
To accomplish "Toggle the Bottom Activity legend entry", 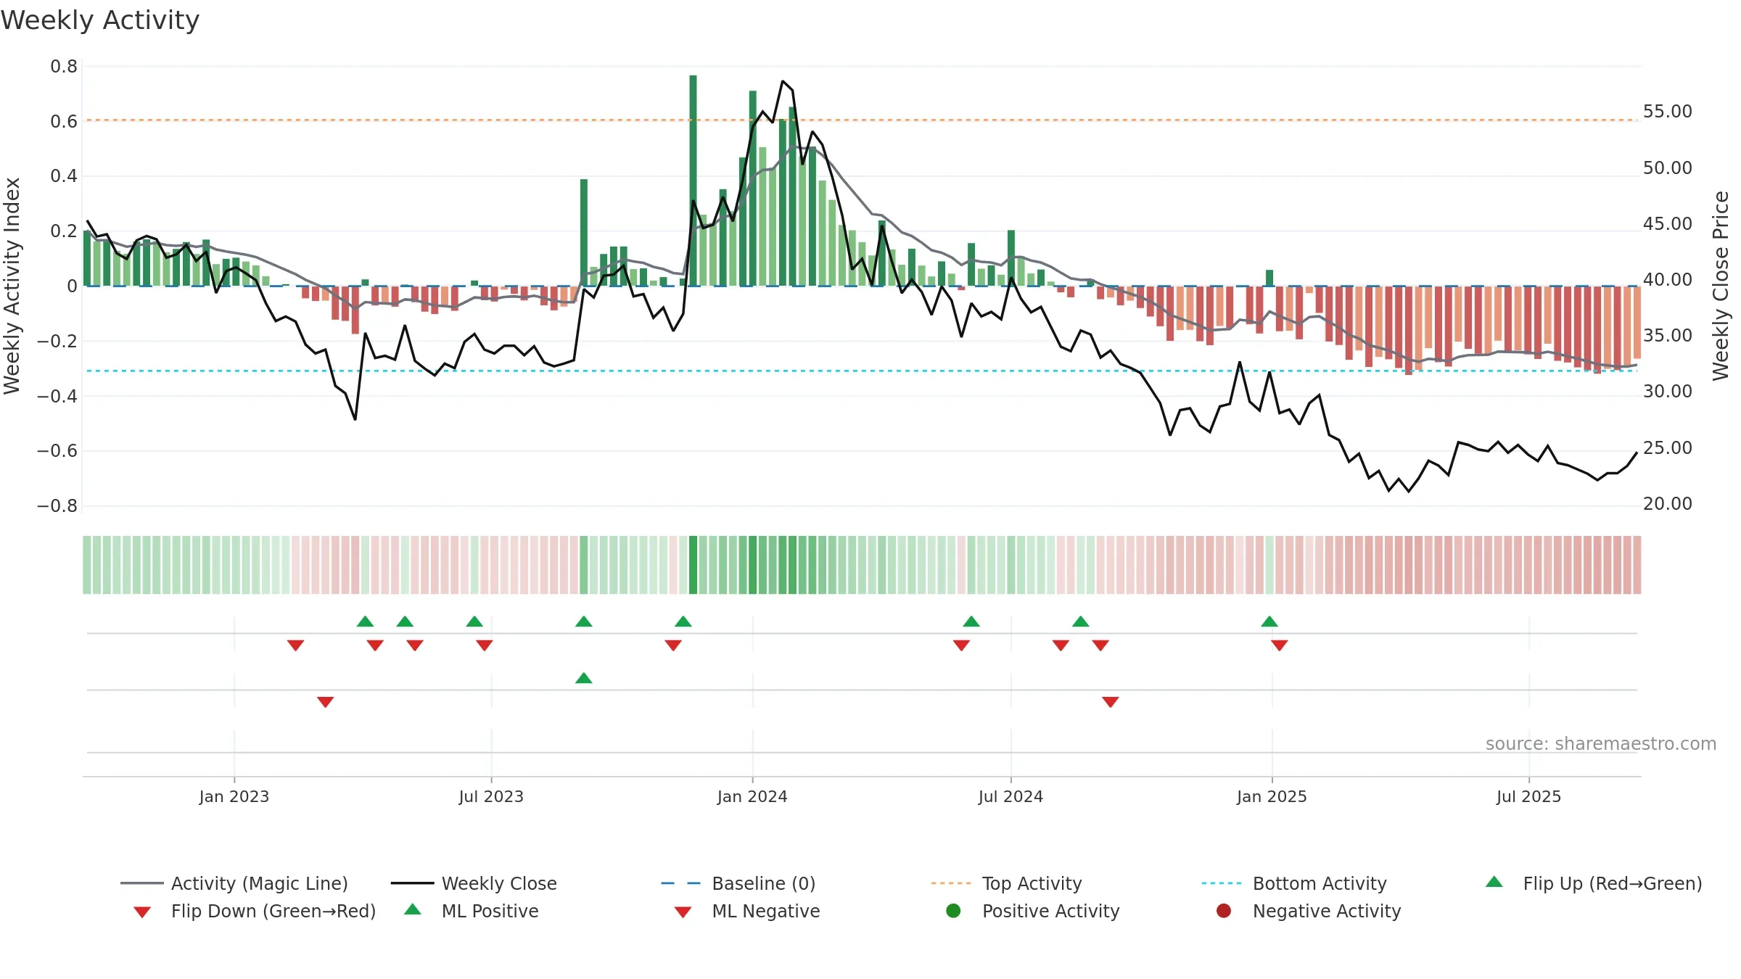I will (1294, 883).
